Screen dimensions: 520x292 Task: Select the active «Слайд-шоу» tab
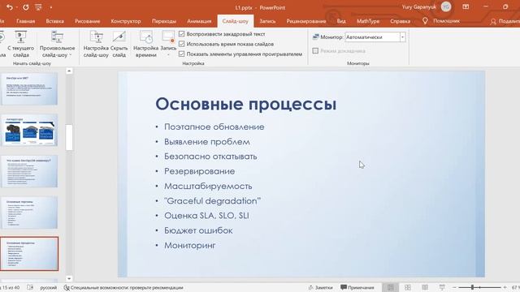tap(235, 21)
